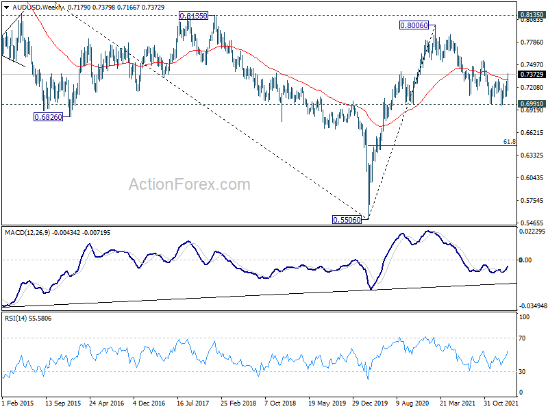Click the 13 Sep 2015 date label
Viewport: 548px width, 411px height.
point(63,403)
